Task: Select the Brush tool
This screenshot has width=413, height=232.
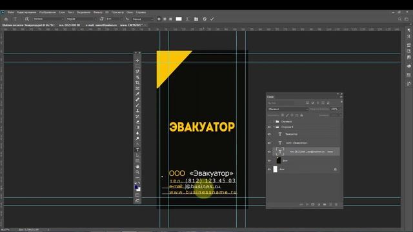Action: tap(137, 105)
